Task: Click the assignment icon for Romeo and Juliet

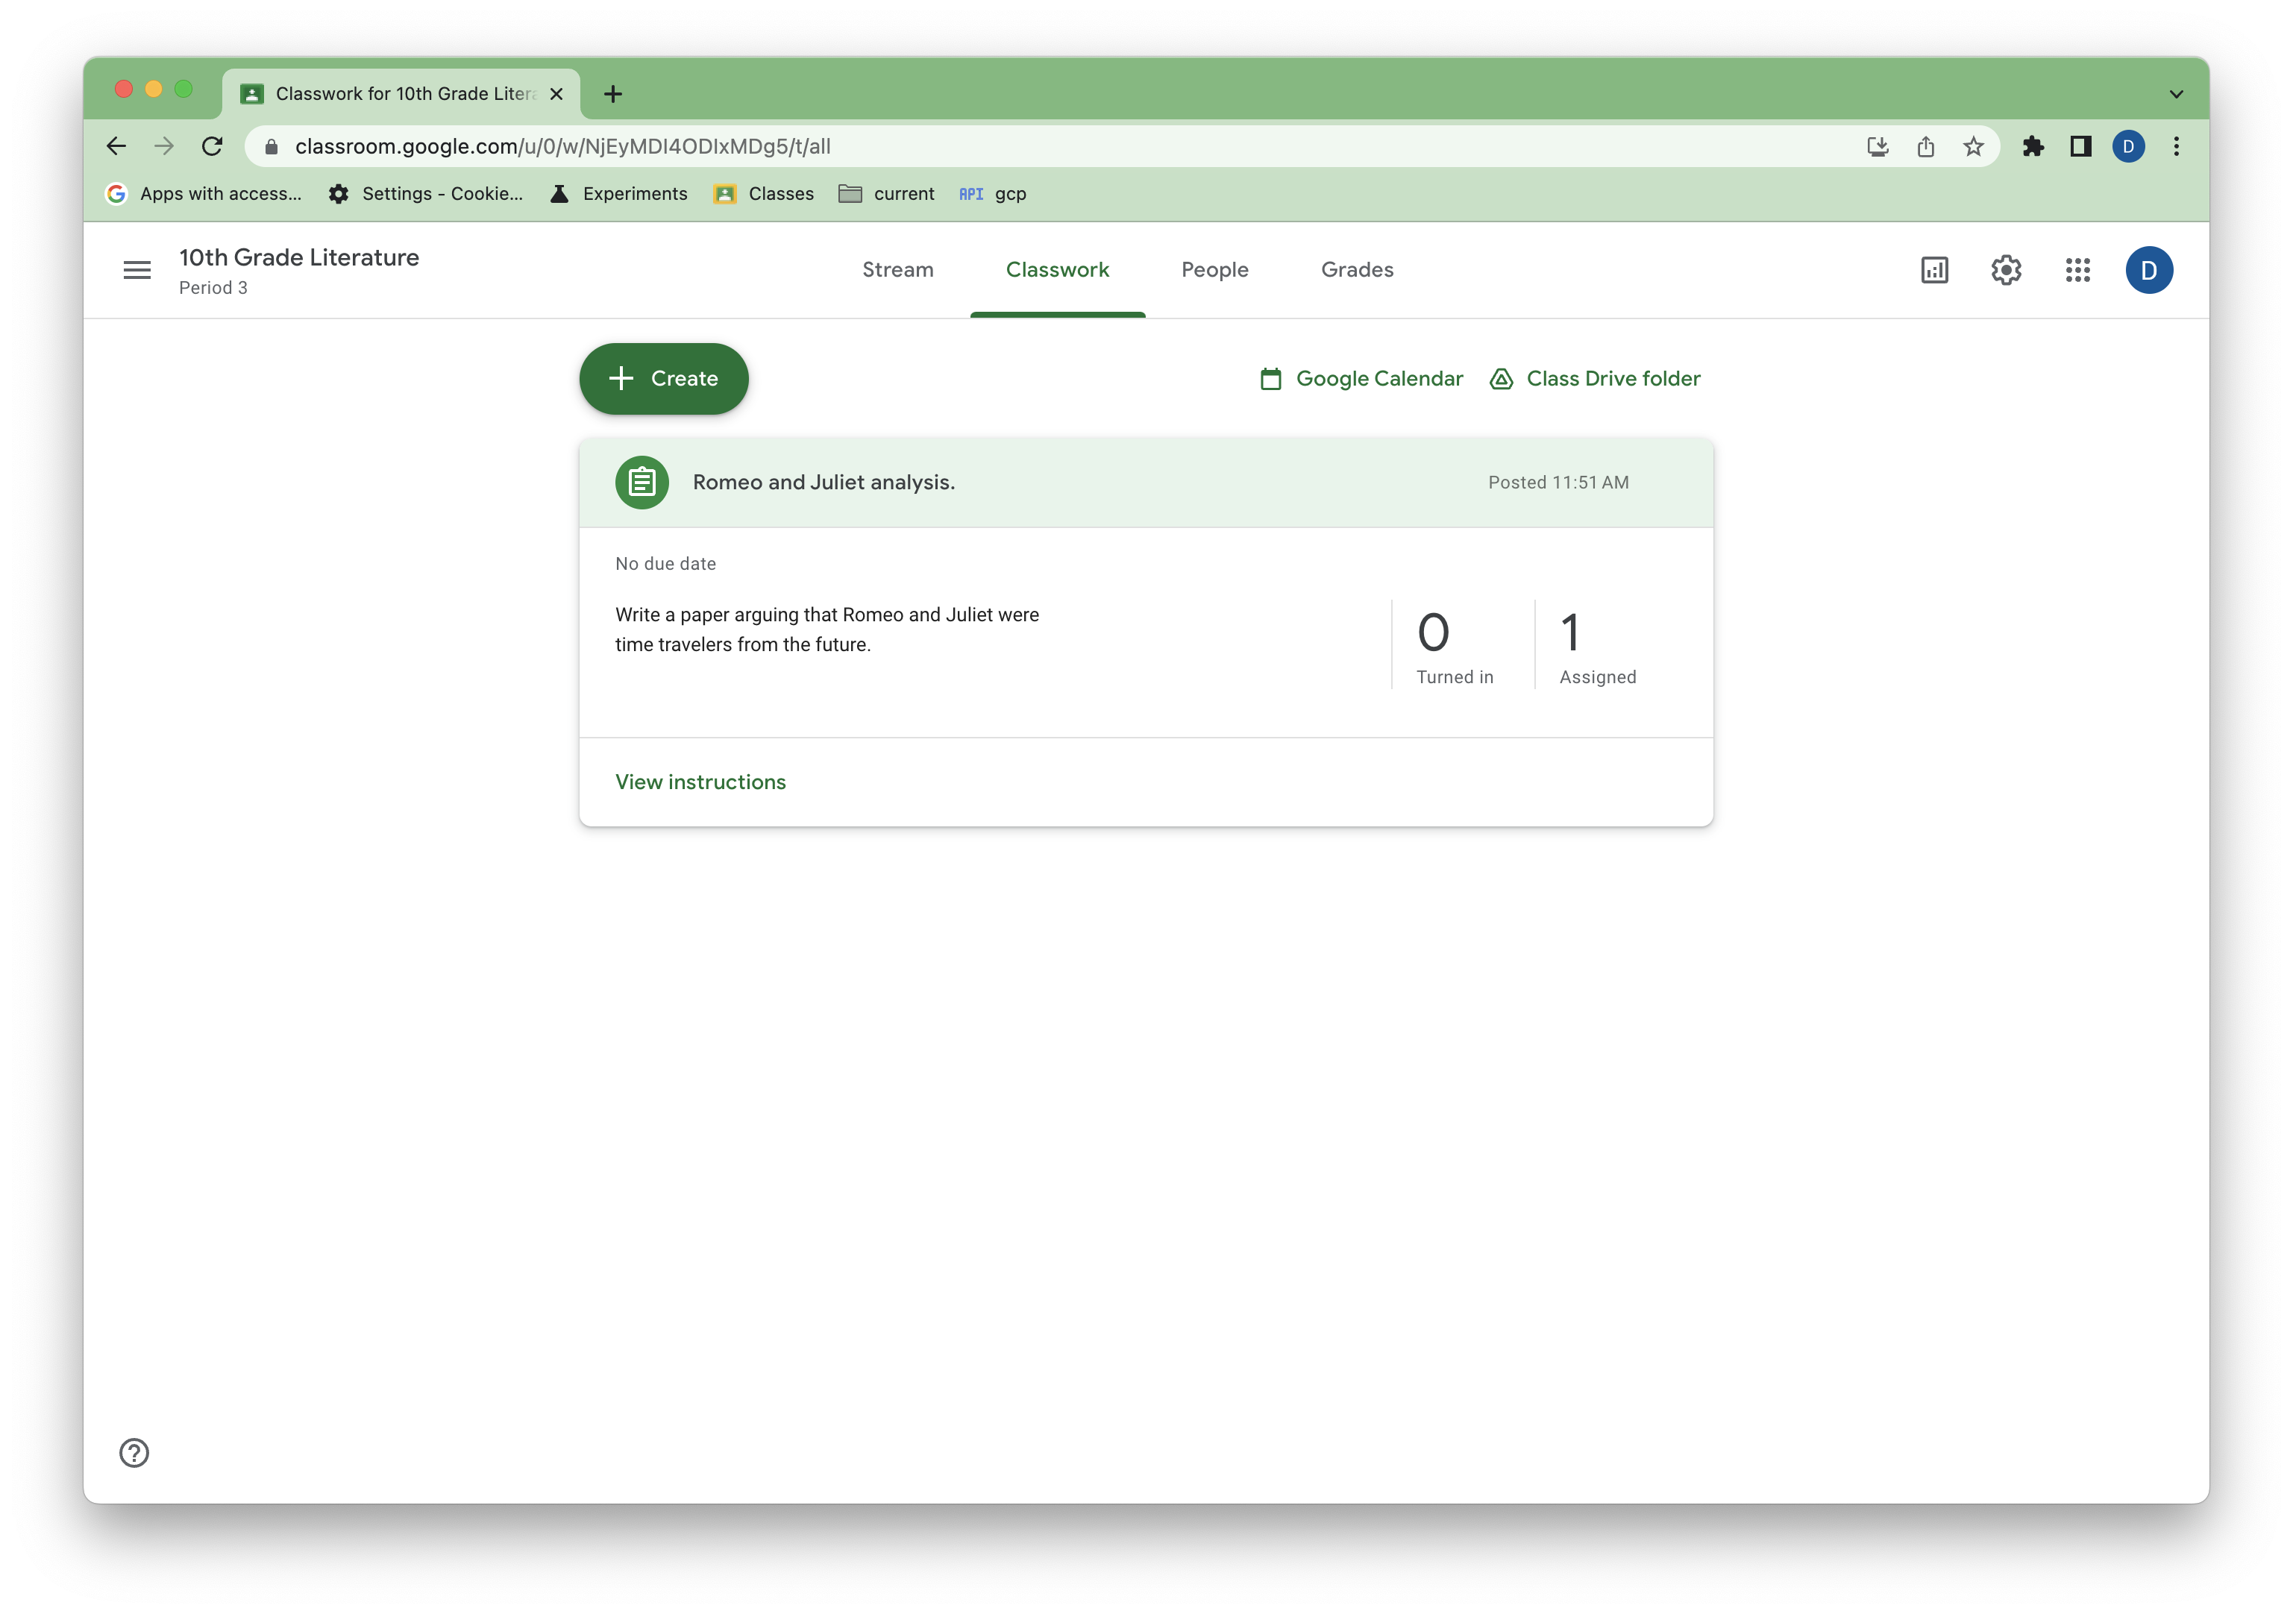Action: [643, 482]
